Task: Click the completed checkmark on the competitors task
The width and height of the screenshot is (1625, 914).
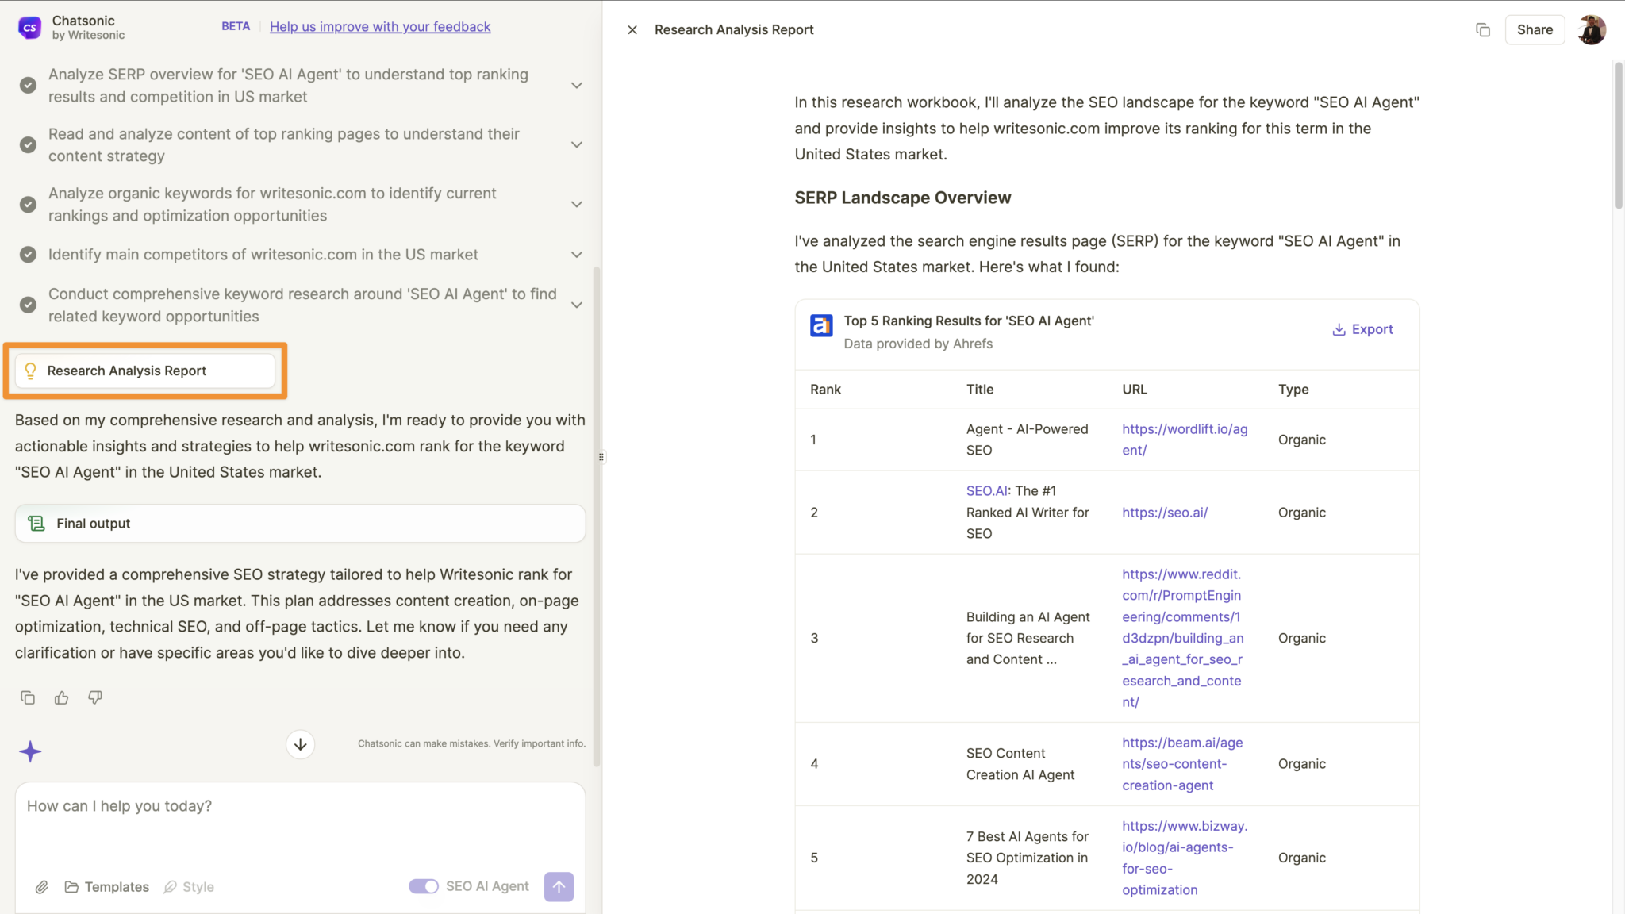Action: coord(27,254)
